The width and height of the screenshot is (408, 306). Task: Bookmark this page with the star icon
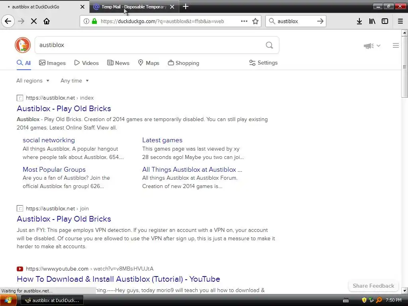coord(255,21)
